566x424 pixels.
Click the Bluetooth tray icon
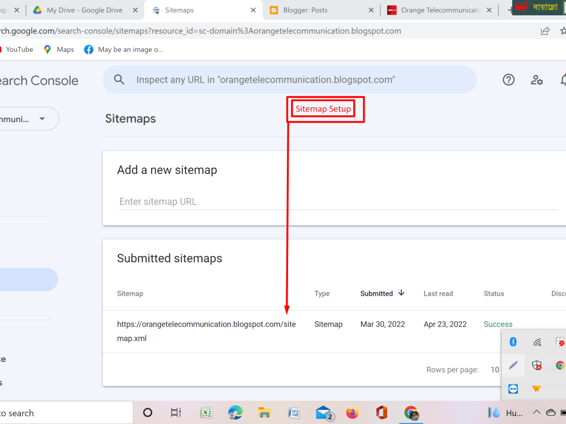513,342
